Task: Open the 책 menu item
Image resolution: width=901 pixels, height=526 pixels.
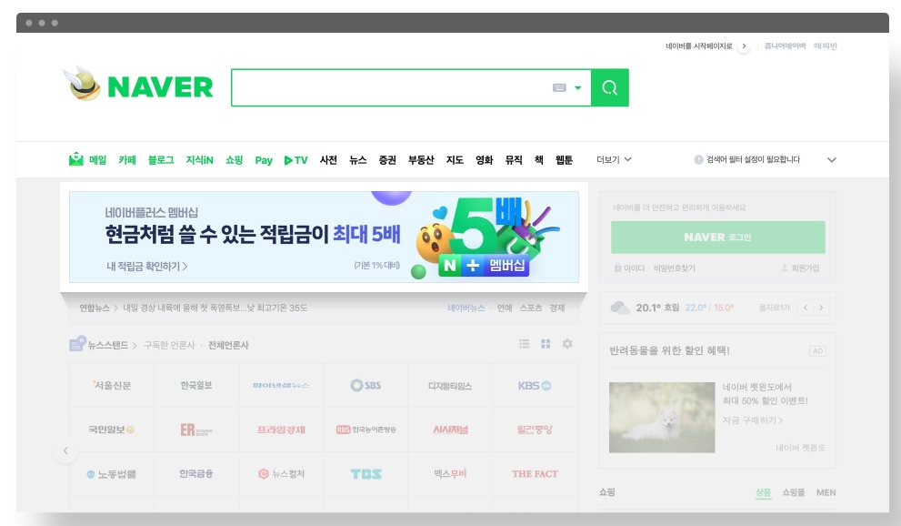Action: (539, 160)
